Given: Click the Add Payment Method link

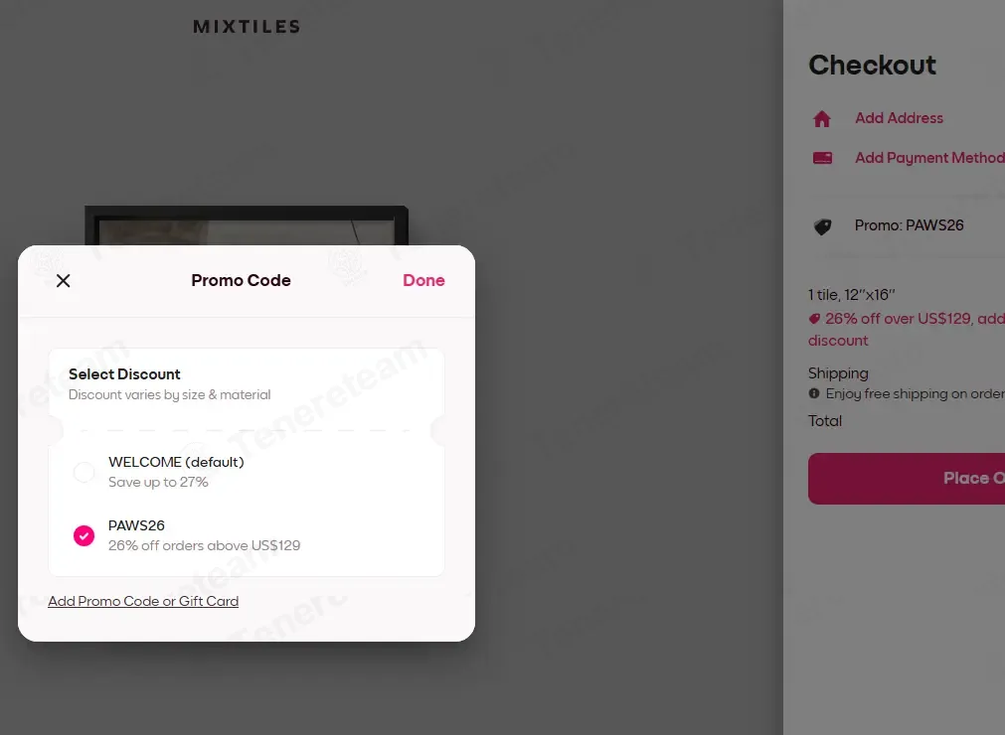Looking at the screenshot, I should [928, 158].
